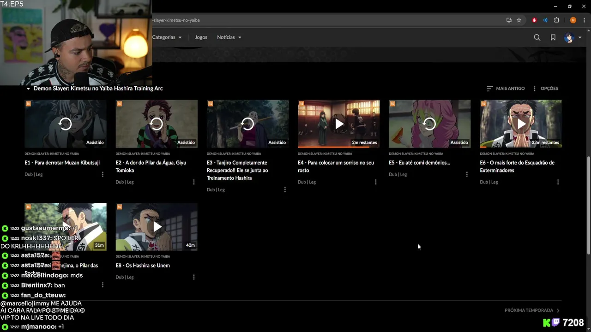Bookmark this page with the star icon
The image size is (591, 332).
point(519,20)
